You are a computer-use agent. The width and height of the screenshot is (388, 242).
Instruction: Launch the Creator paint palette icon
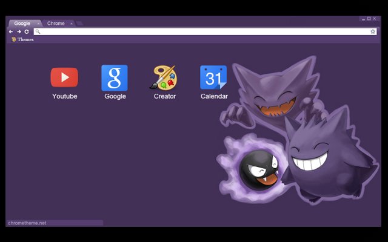[164, 77]
